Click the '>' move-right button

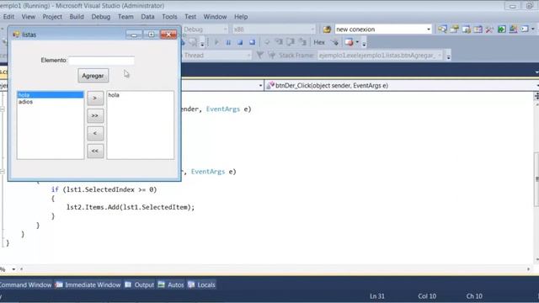tap(95, 98)
